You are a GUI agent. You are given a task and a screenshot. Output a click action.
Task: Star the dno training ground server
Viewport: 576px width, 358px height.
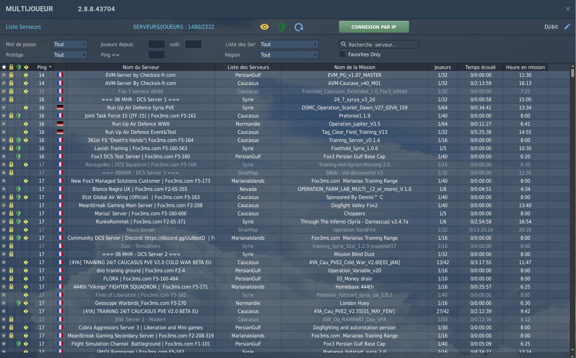(x=4, y=270)
